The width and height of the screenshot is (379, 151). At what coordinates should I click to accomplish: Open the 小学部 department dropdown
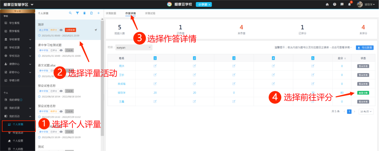[204, 4]
